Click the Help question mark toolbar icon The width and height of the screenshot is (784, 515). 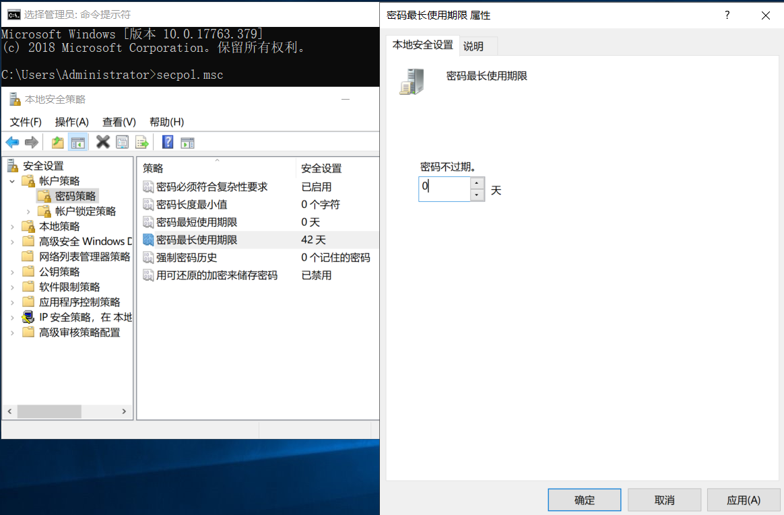point(168,142)
